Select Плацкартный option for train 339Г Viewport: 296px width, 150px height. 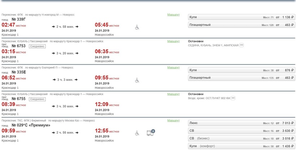coord(241,25)
